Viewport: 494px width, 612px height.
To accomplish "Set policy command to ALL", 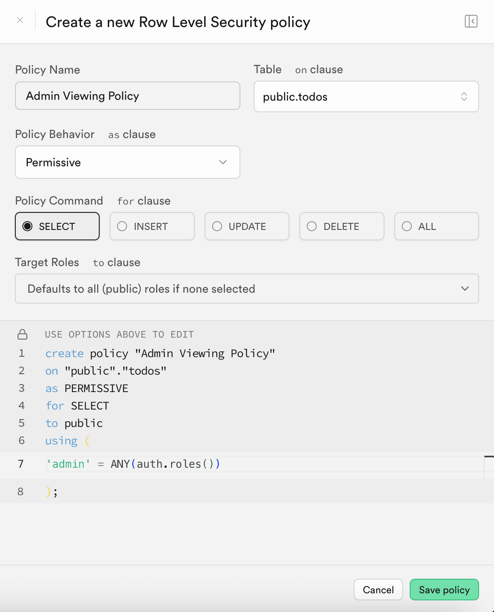I will (x=436, y=226).
